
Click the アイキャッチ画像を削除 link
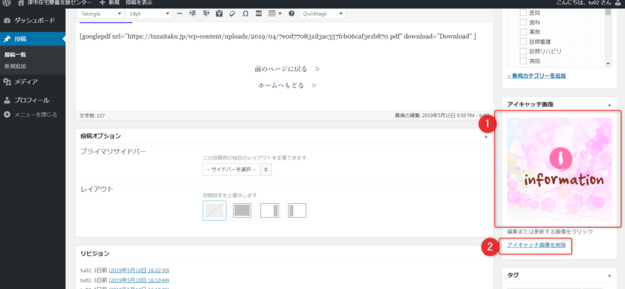(x=536, y=245)
